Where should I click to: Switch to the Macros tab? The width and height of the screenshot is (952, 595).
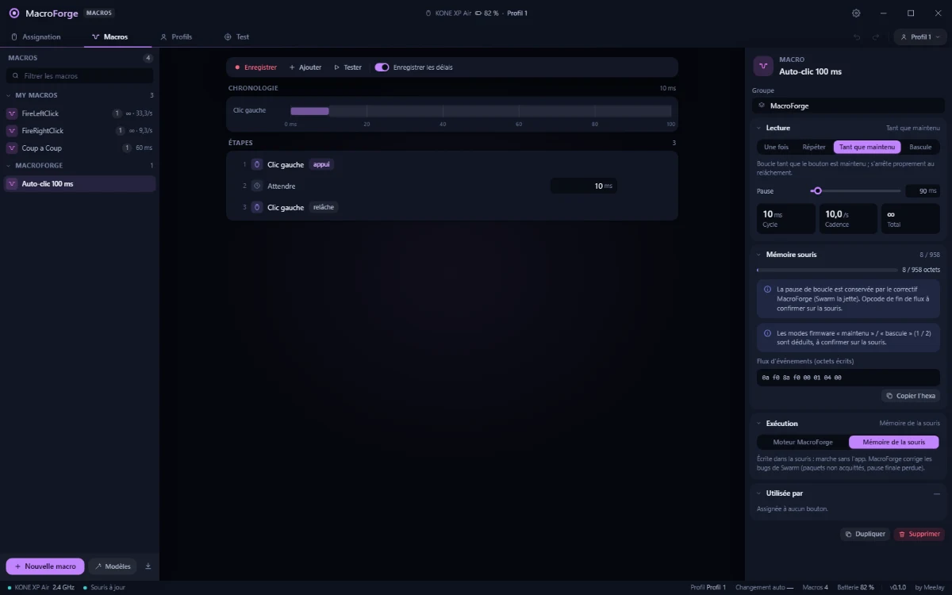pos(109,37)
